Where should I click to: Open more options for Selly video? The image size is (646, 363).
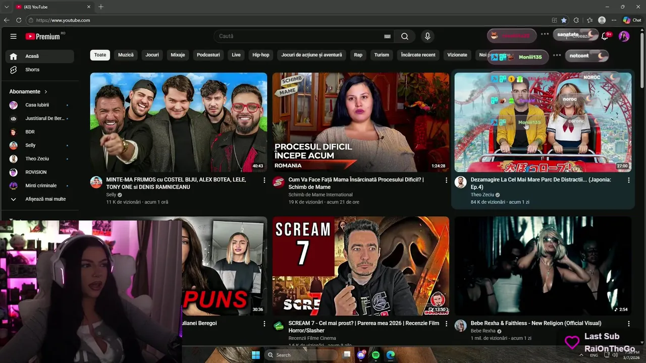tap(264, 180)
